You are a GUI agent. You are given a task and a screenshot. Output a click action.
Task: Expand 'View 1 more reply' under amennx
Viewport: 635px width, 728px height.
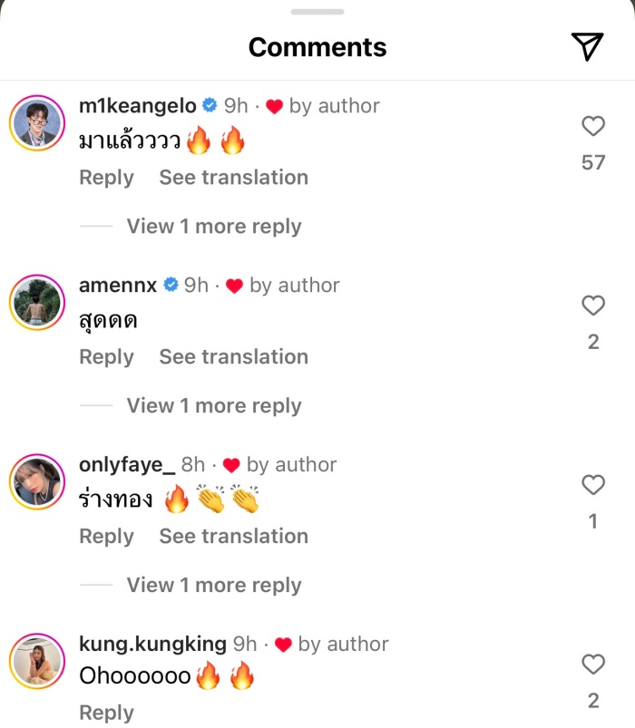pyautogui.click(x=213, y=406)
